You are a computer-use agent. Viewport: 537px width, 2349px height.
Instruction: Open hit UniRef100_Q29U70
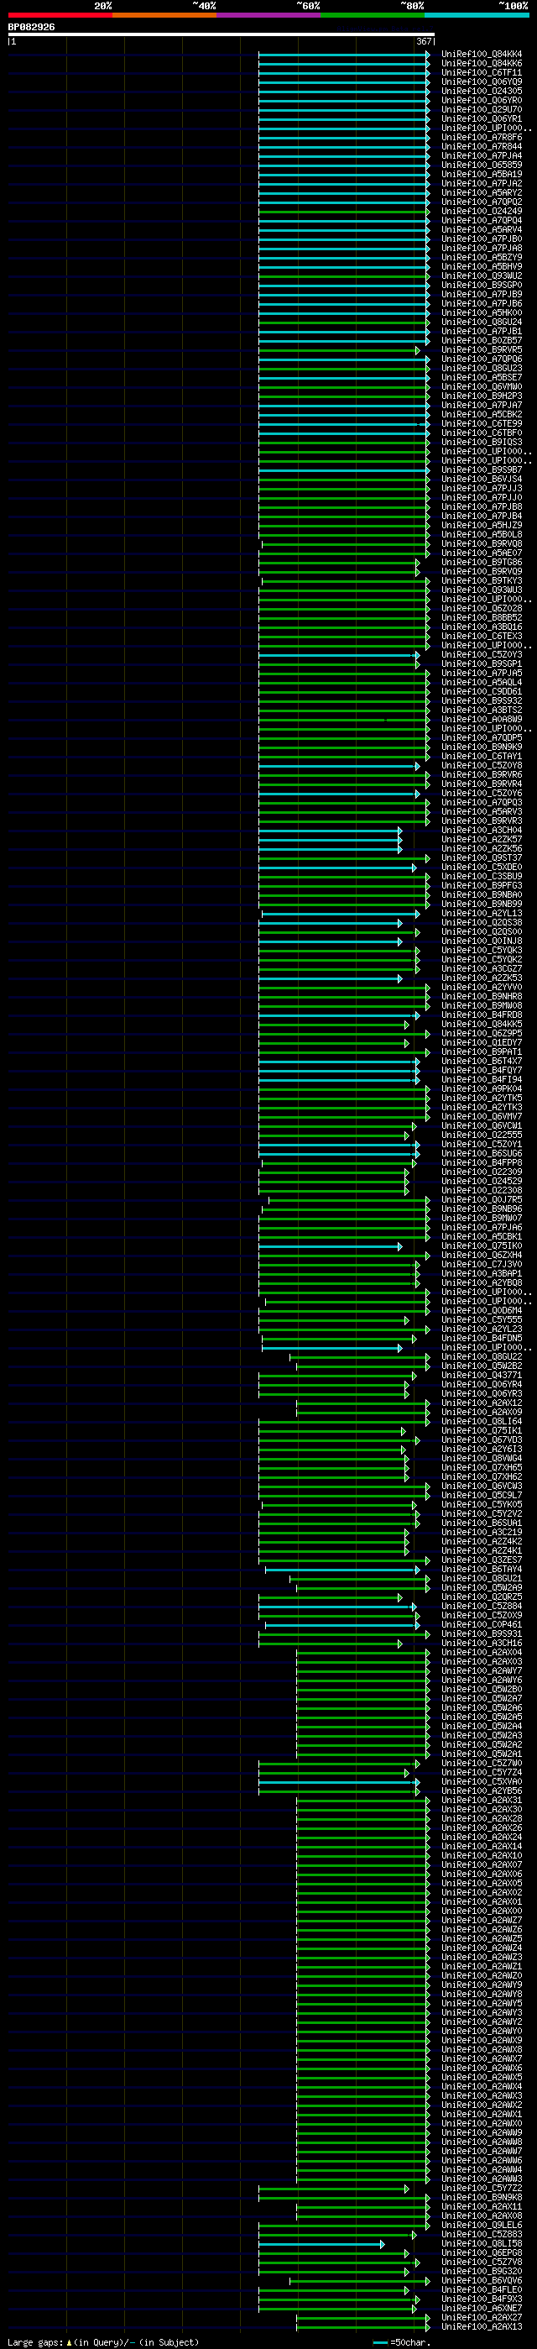(x=482, y=109)
